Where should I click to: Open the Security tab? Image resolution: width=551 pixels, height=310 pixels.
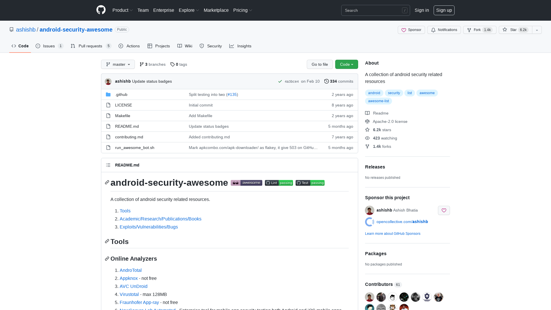(211, 46)
